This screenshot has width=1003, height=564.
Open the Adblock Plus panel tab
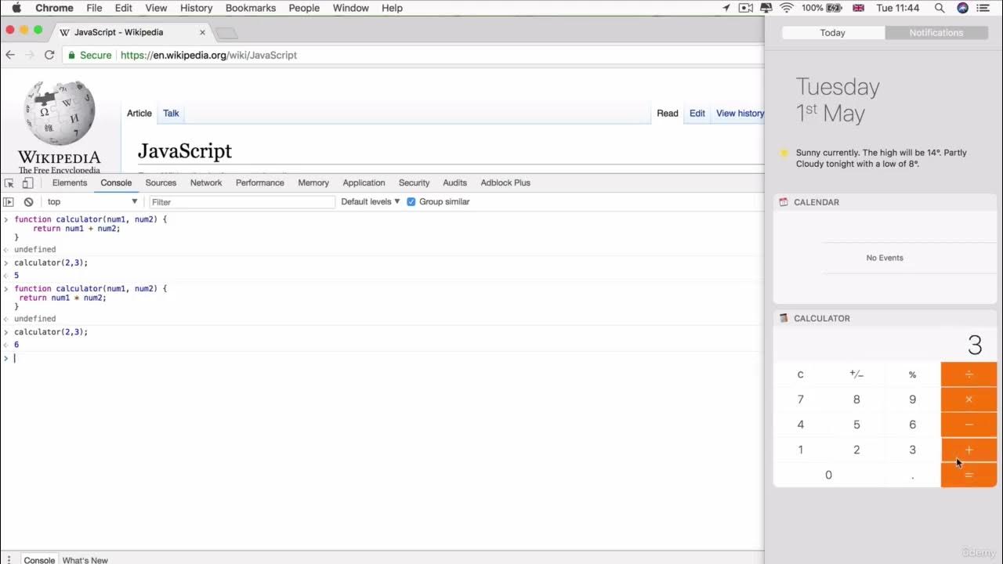click(505, 183)
